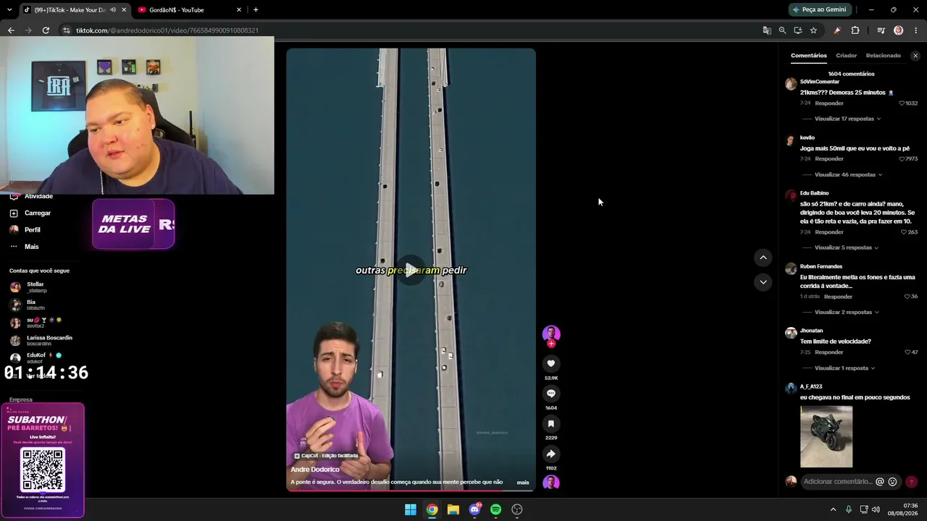The width and height of the screenshot is (927, 521).
Task: Go to previous video with up arrow
Action: 763,258
